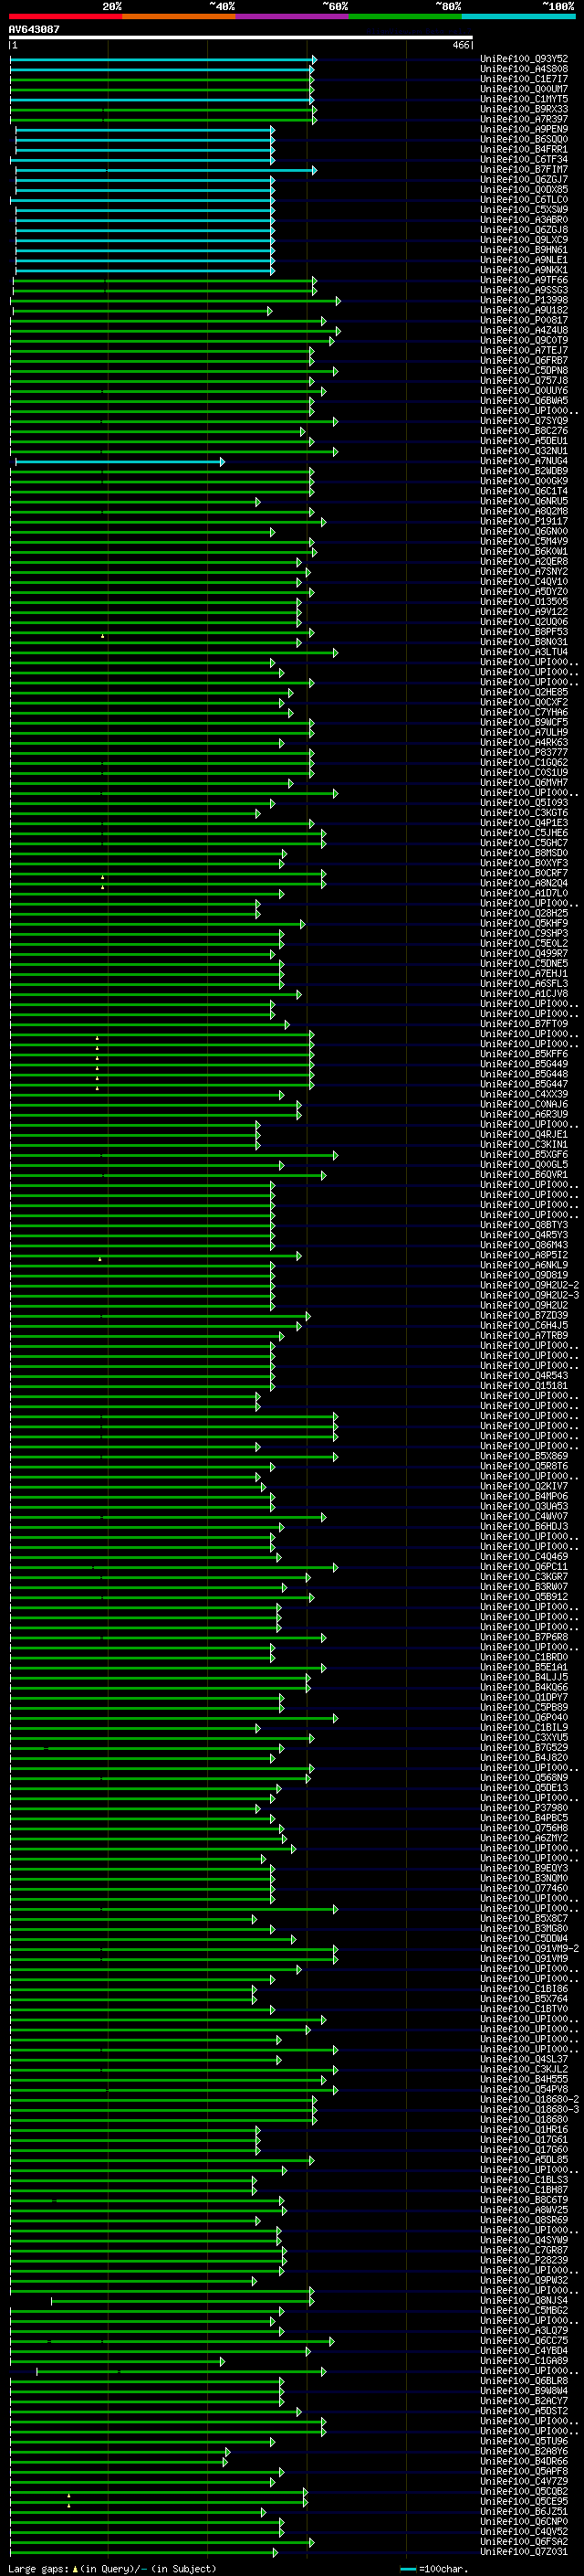Click the green ~80% identity legend segment

[405, 16]
